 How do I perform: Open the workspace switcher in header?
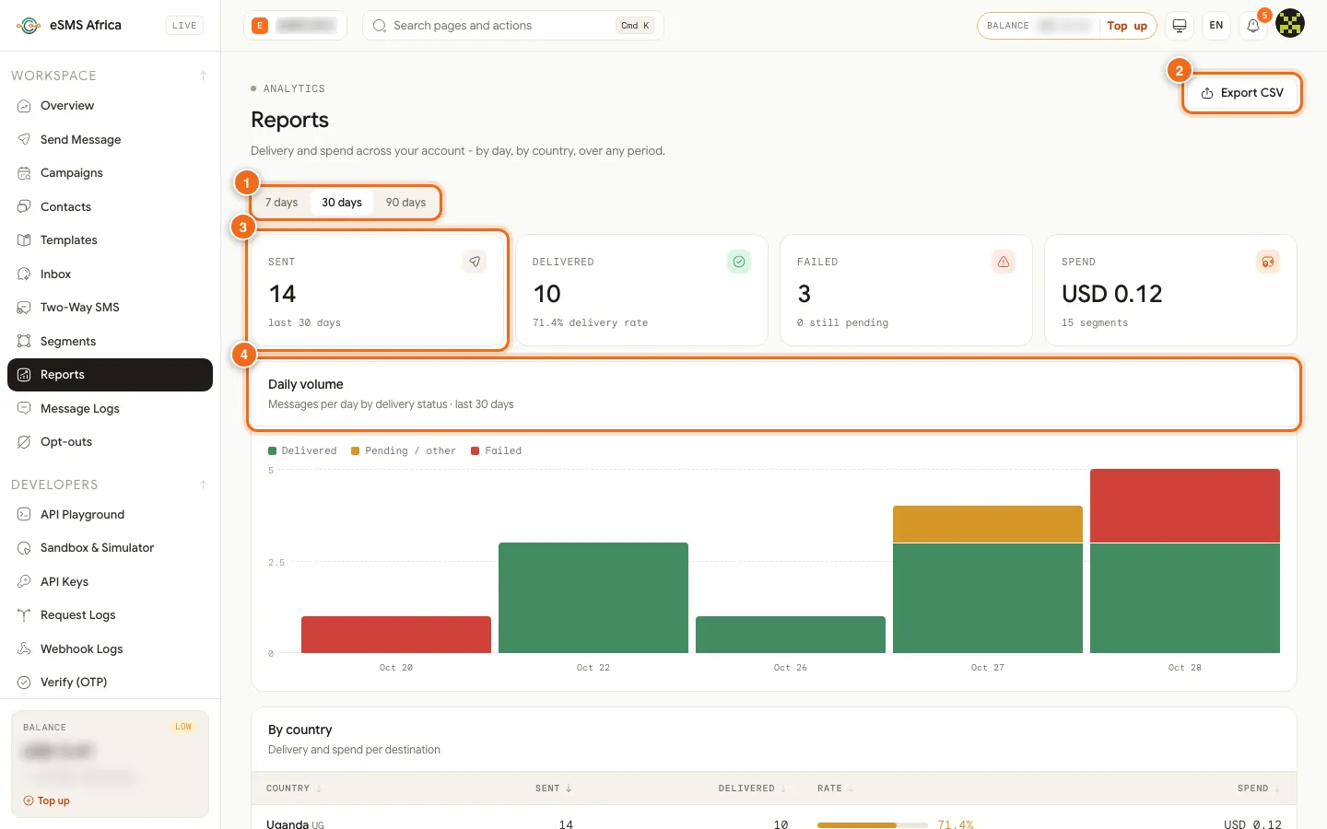point(295,26)
